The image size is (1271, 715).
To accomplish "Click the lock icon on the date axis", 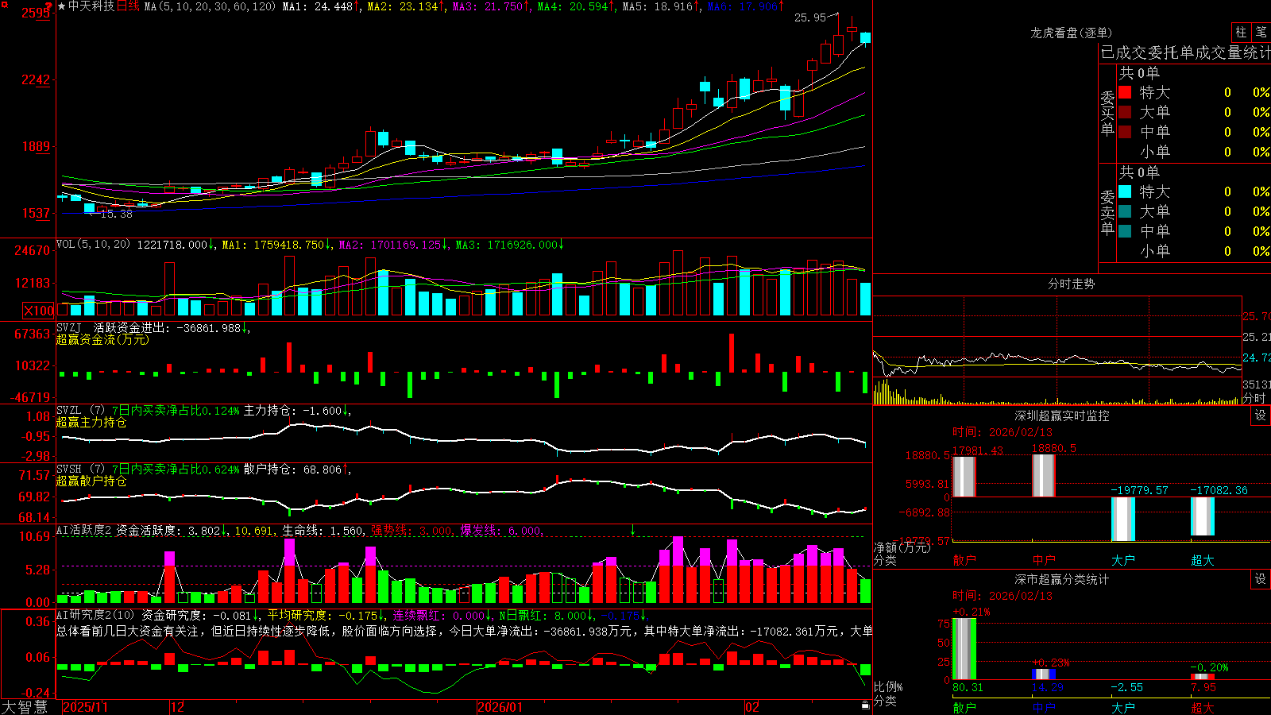I will (x=865, y=705).
